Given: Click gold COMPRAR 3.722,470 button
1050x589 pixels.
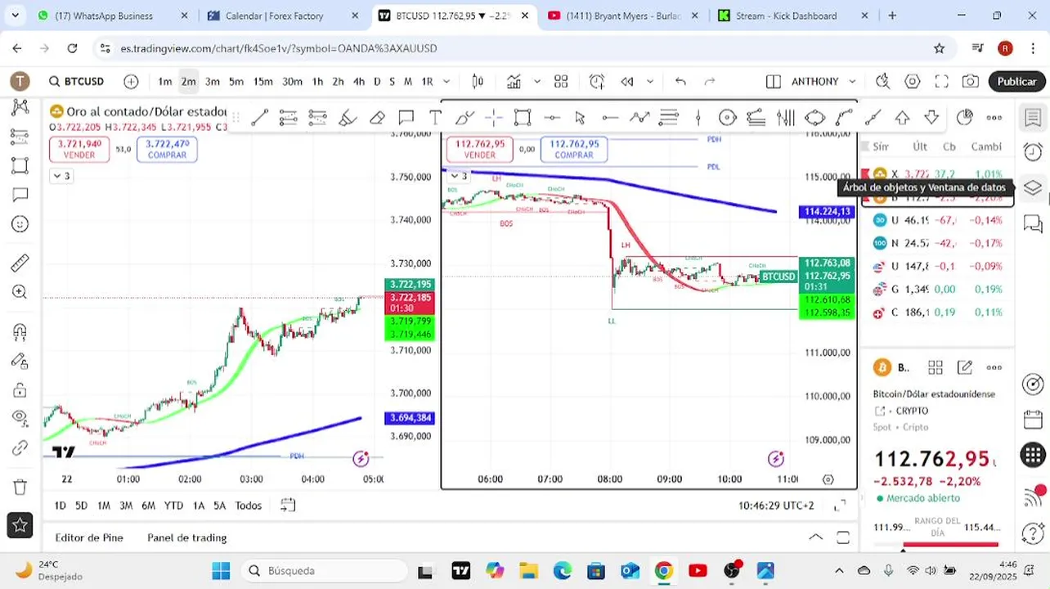Looking at the screenshot, I should point(167,149).
